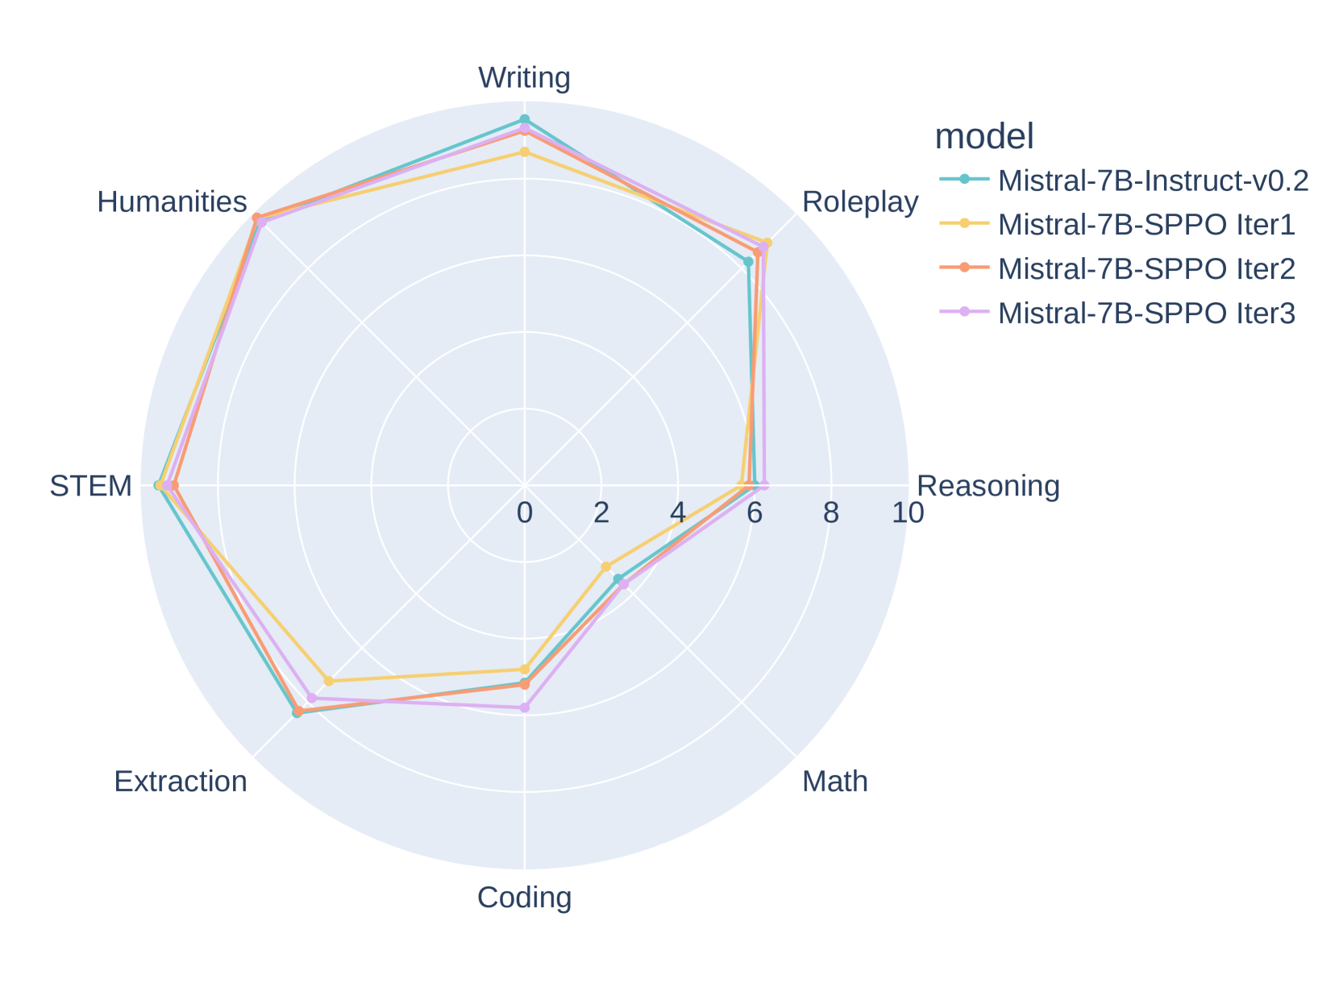Click the purple Iter3 point on Coding axis
Viewport: 1339px width, 1004px height.
(x=525, y=707)
